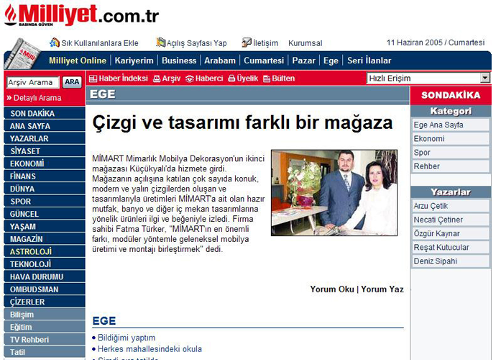This screenshot has height=360, width=496.
Task: Open author Özgür Kaynar link
Action: pyautogui.click(x=451, y=233)
